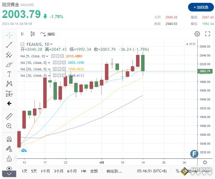Open chart settings gear icon
215x179 pixels.
click(x=197, y=34)
